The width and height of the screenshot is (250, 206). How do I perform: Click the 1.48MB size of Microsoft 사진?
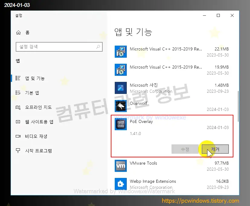[x=222, y=85]
